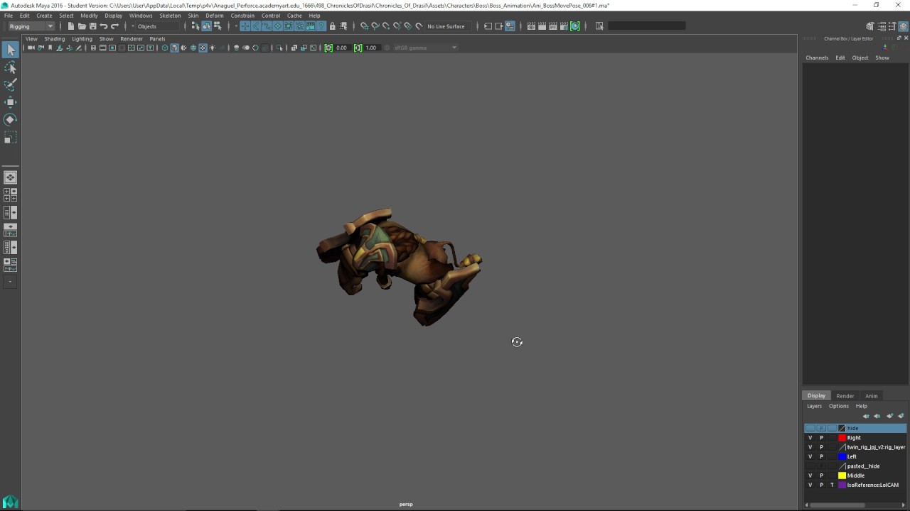Click the yellow color swatch of Middle layer

[842, 476]
